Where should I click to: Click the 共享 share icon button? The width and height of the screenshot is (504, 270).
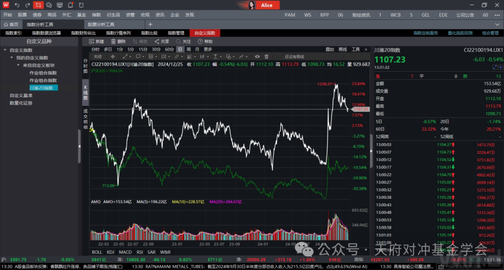(x=162, y=41)
